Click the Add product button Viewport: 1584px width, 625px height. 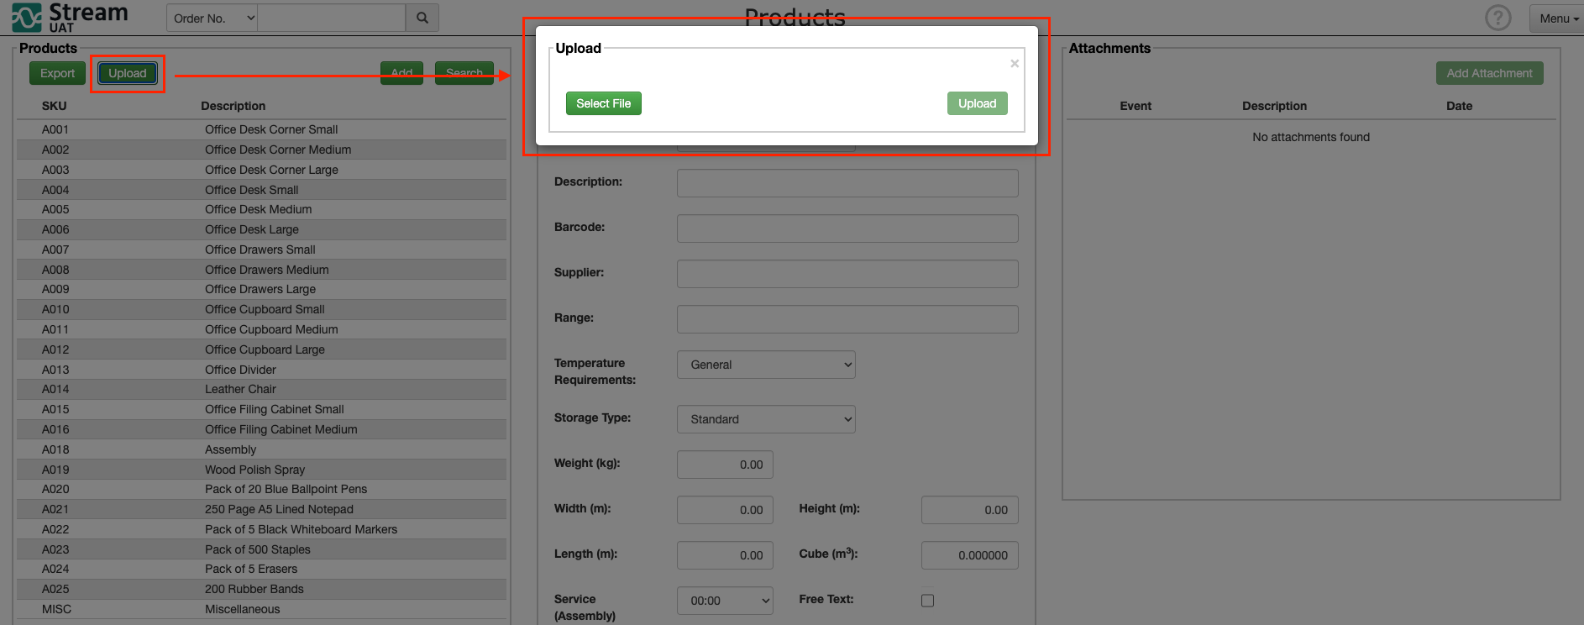point(401,73)
